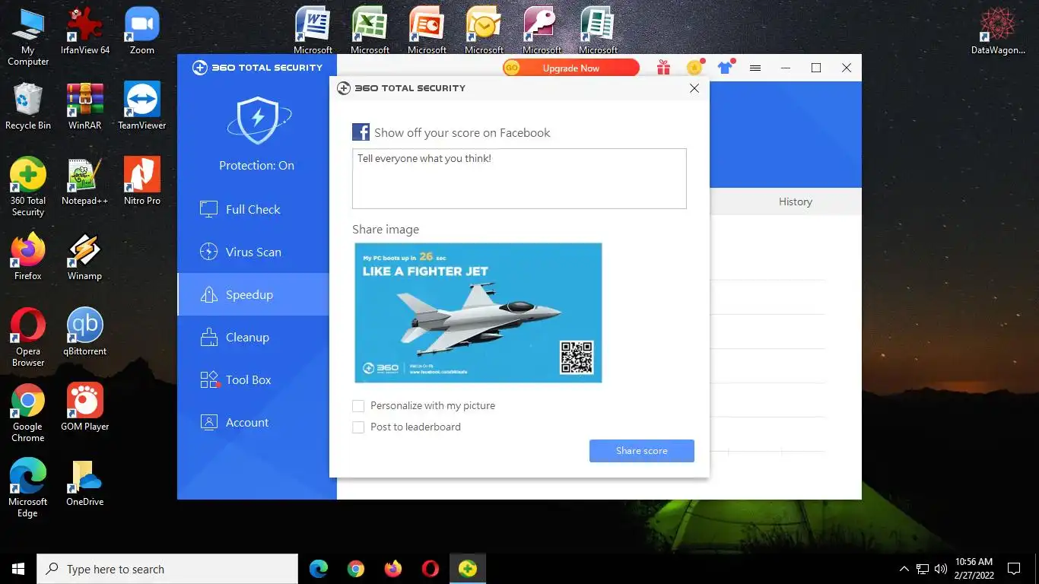
Task: Click Winamp desktop icon
Action: tap(85, 257)
